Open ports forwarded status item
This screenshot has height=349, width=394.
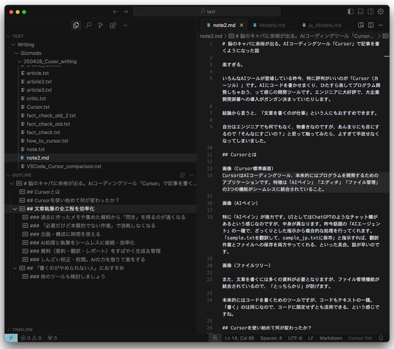52,338
